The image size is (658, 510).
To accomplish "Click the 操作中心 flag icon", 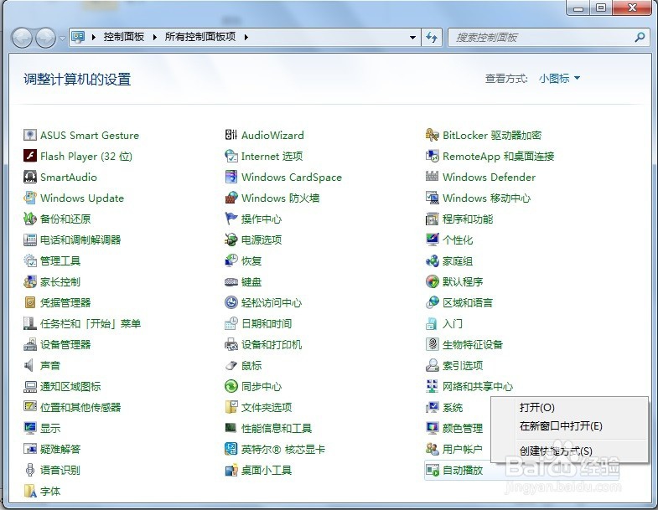I will click(231, 219).
